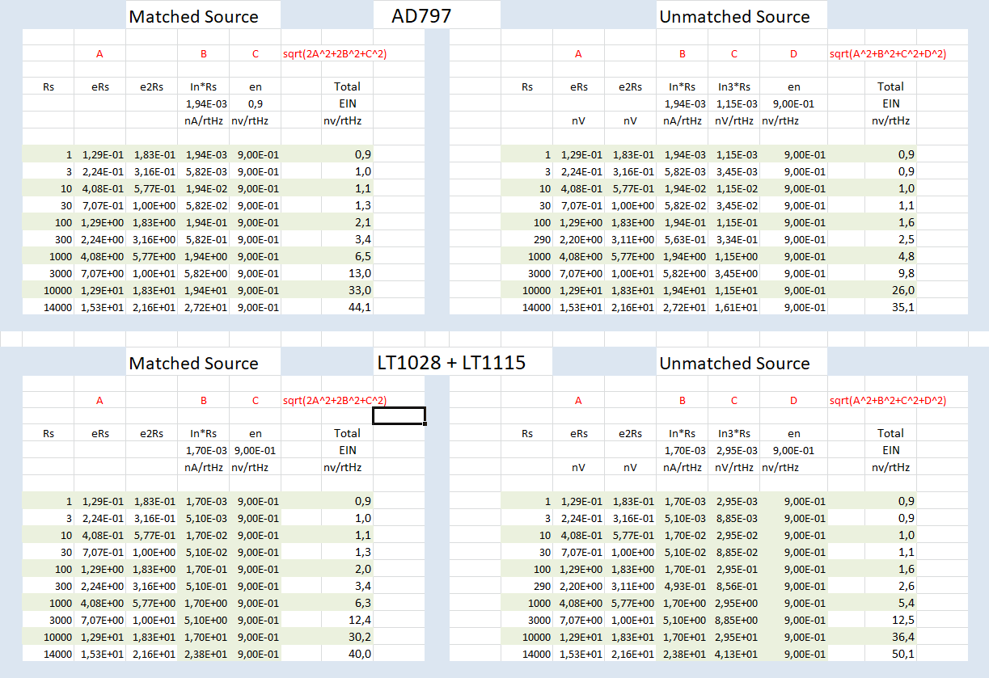Select In3*Rs value 8,85E-02
This screenshot has height=678, width=989.
(738, 552)
